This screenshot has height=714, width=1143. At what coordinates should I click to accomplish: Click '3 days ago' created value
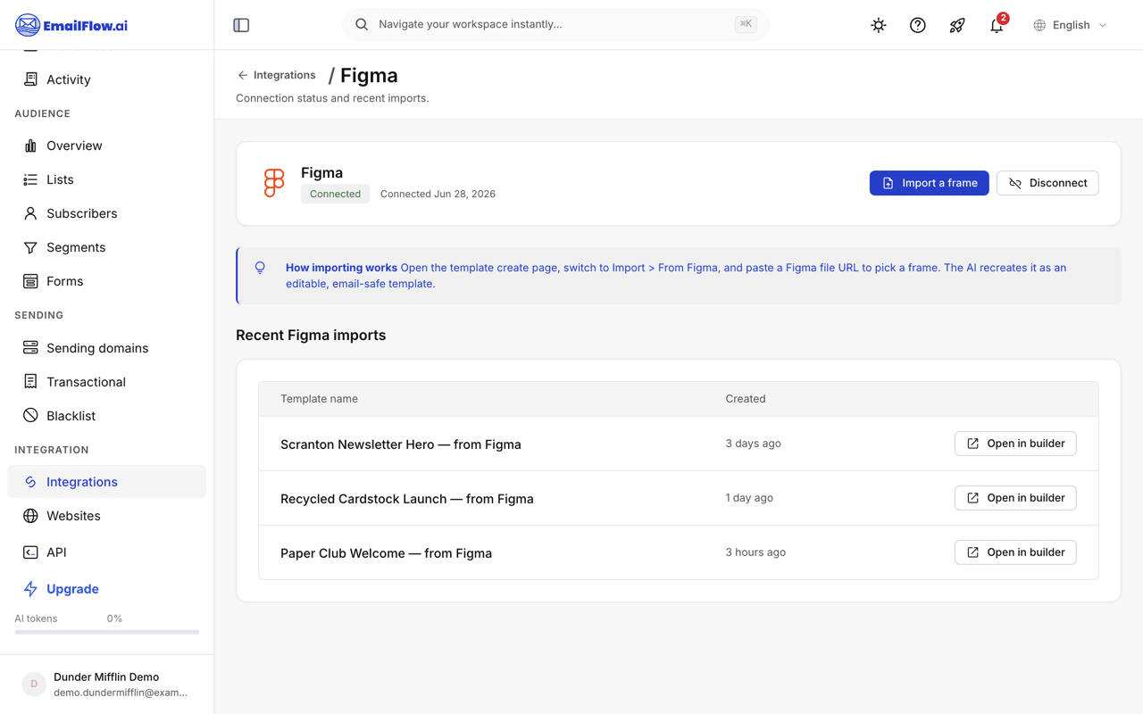(x=753, y=444)
